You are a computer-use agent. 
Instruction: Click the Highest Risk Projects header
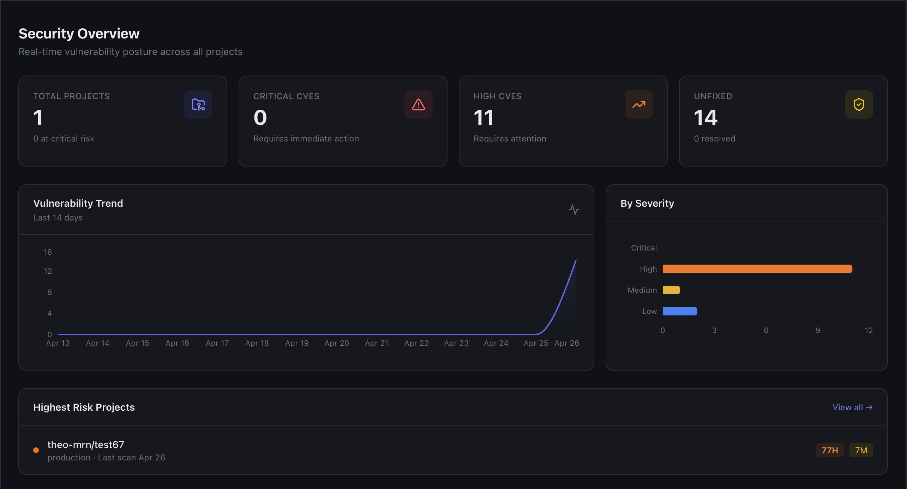(x=84, y=407)
